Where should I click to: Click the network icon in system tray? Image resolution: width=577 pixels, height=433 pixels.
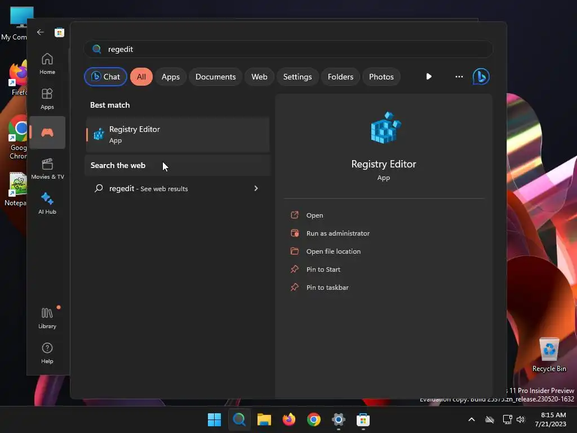point(507,419)
